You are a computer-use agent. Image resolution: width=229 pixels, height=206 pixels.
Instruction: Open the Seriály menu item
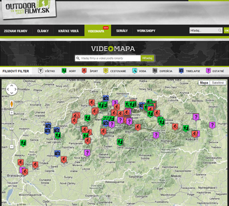(x=122, y=31)
